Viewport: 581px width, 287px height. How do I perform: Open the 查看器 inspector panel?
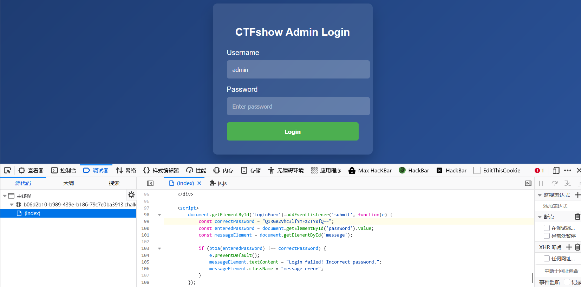[x=31, y=170]
